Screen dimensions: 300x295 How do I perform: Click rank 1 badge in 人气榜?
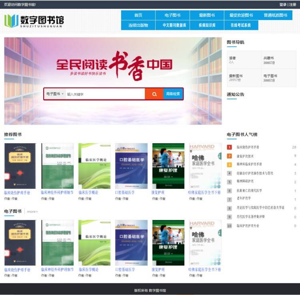pos(229,147)
